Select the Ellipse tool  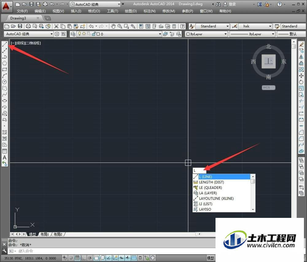coord(5,101)
